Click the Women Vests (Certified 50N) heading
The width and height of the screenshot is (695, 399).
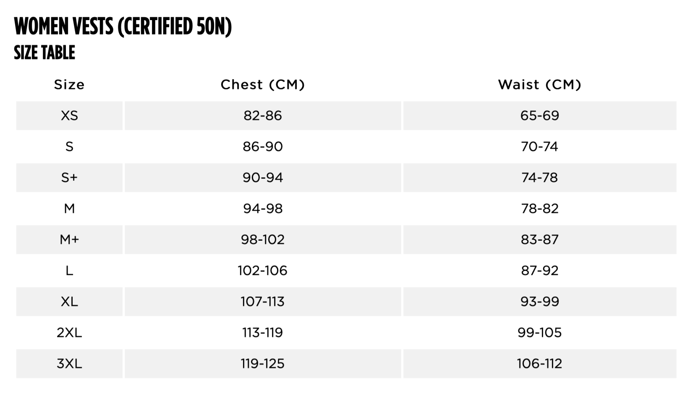pyautogui.click(x=123, y=27)
